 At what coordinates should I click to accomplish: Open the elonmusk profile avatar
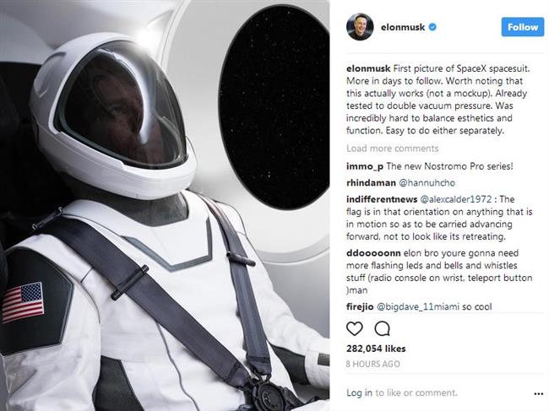(x=360, y=27)
